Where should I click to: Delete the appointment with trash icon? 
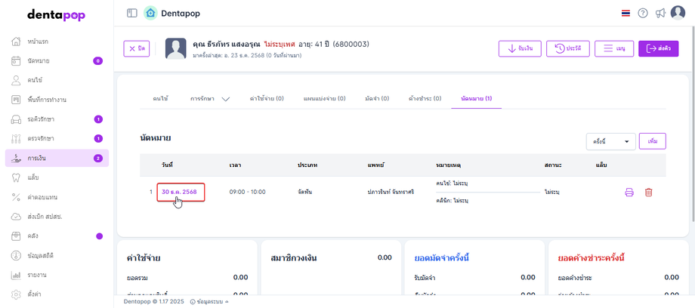[648, 192]
